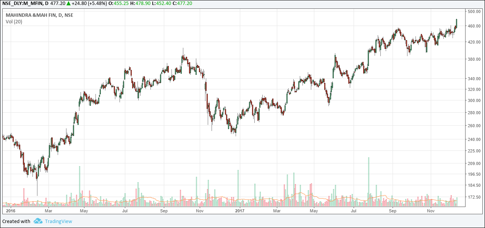Click the Created with footer text
Viewport: 485px width, 228px height.
tap(16, 221)
